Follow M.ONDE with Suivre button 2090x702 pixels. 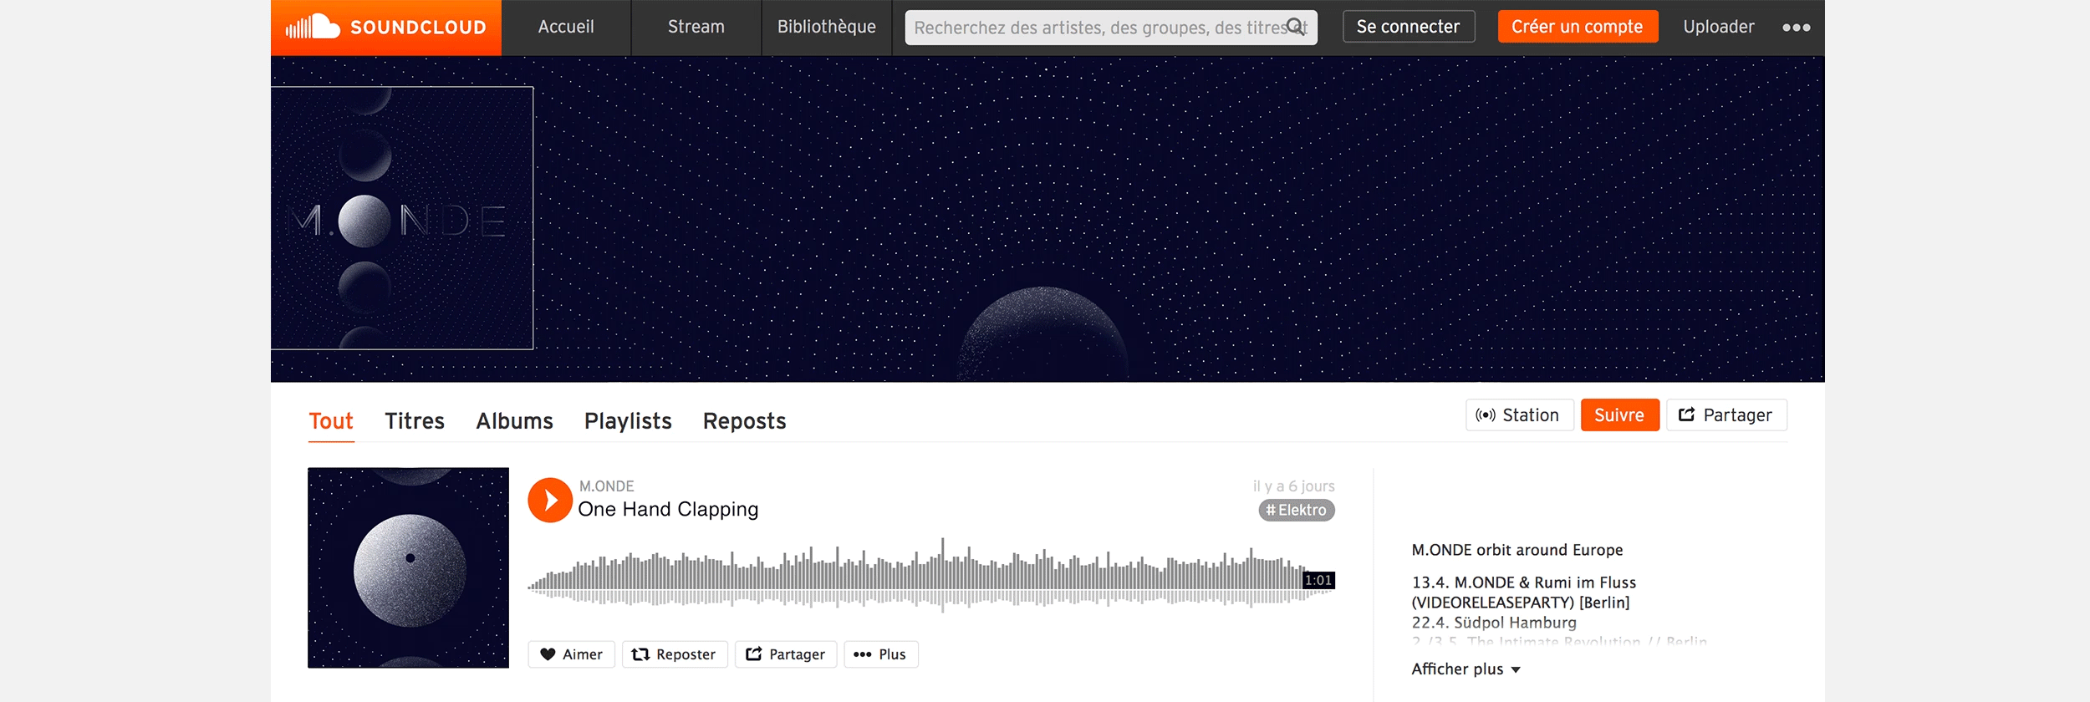[1618, 415]
